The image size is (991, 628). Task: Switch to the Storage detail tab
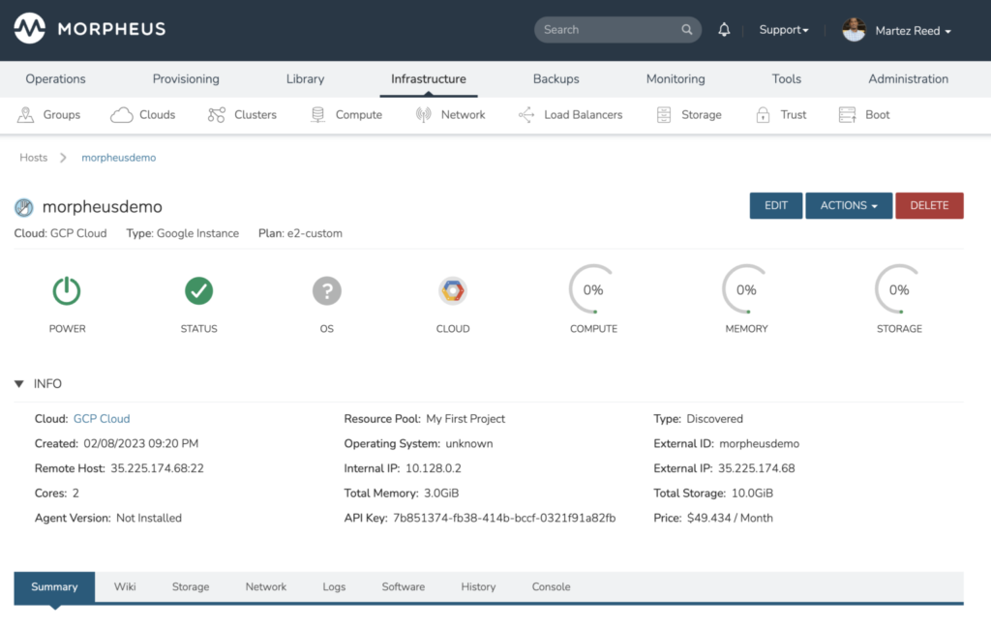(x=191, y=587)
